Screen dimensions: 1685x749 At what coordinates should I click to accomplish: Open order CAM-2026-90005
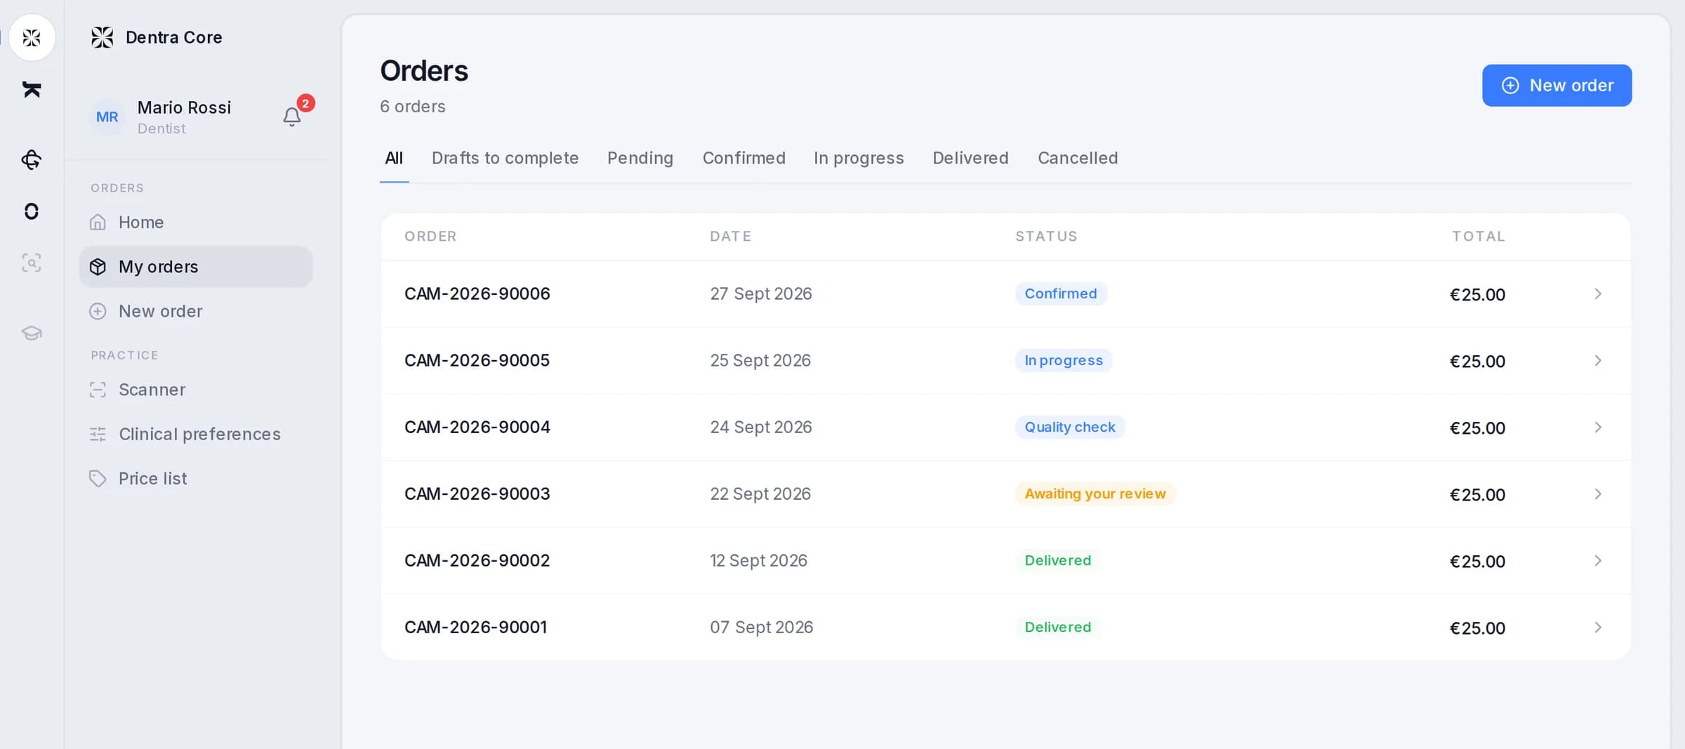tap(1005, 361)
